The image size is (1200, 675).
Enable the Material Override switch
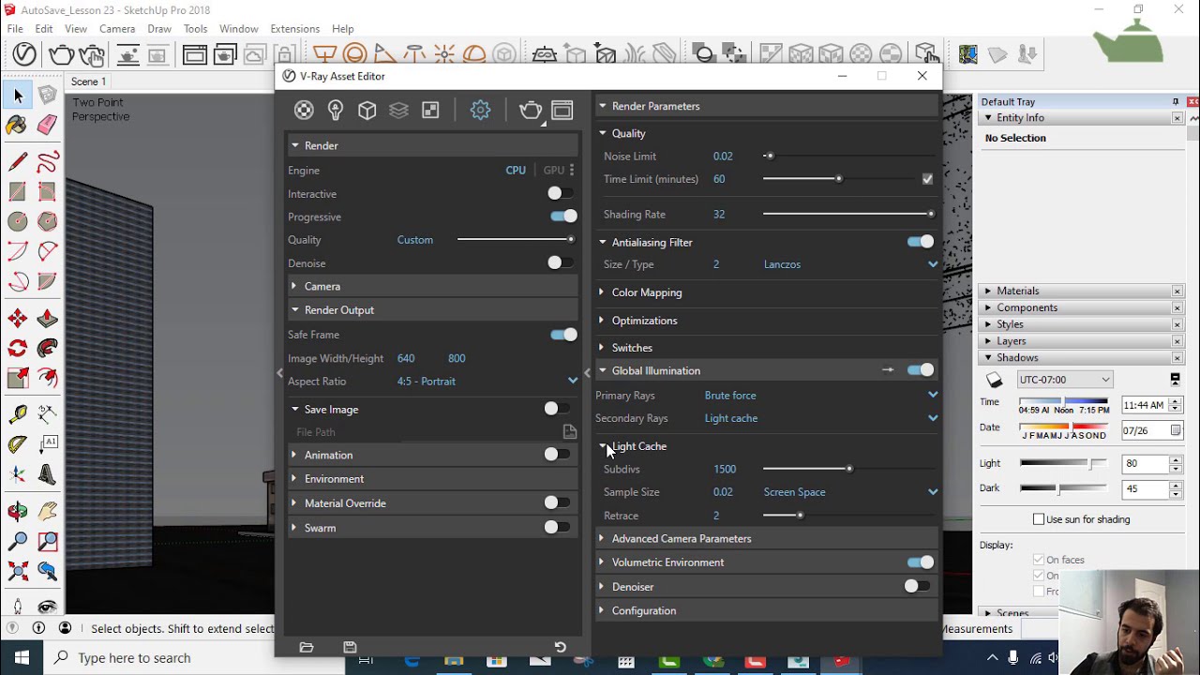[556, 503]
